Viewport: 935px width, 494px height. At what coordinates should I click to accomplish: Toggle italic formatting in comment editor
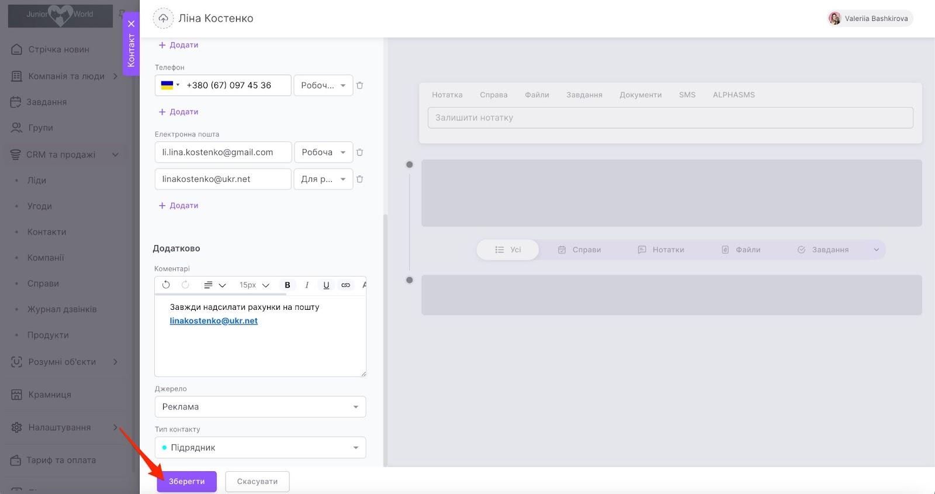coord(307,285)
